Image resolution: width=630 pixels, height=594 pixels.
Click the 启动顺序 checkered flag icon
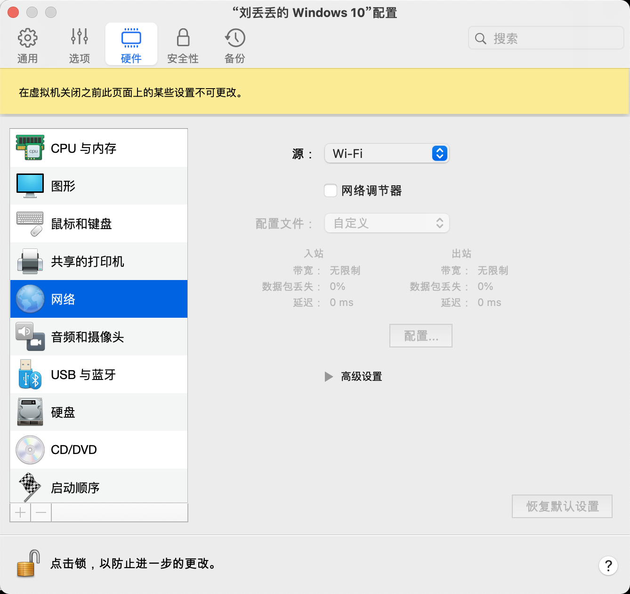coord(29,487)
